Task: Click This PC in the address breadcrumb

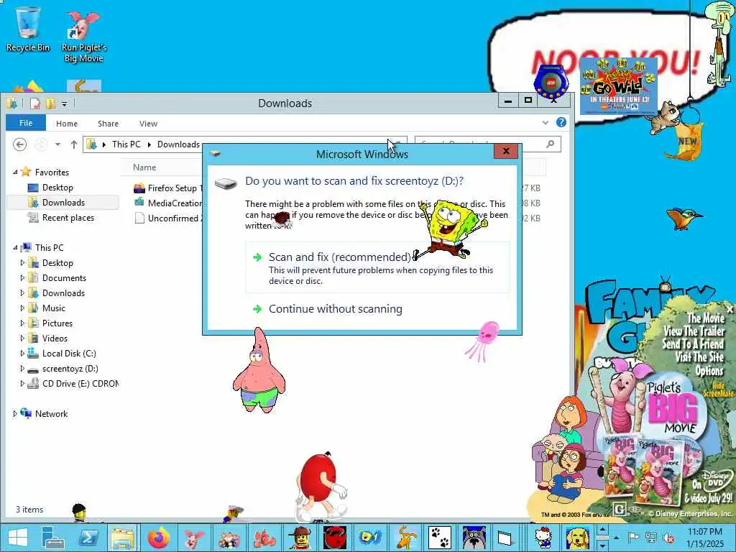Action: click(126, 144)
